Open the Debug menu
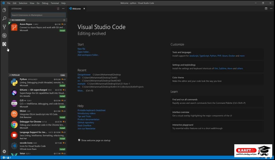The image size is (275, 160). [45, 3]
